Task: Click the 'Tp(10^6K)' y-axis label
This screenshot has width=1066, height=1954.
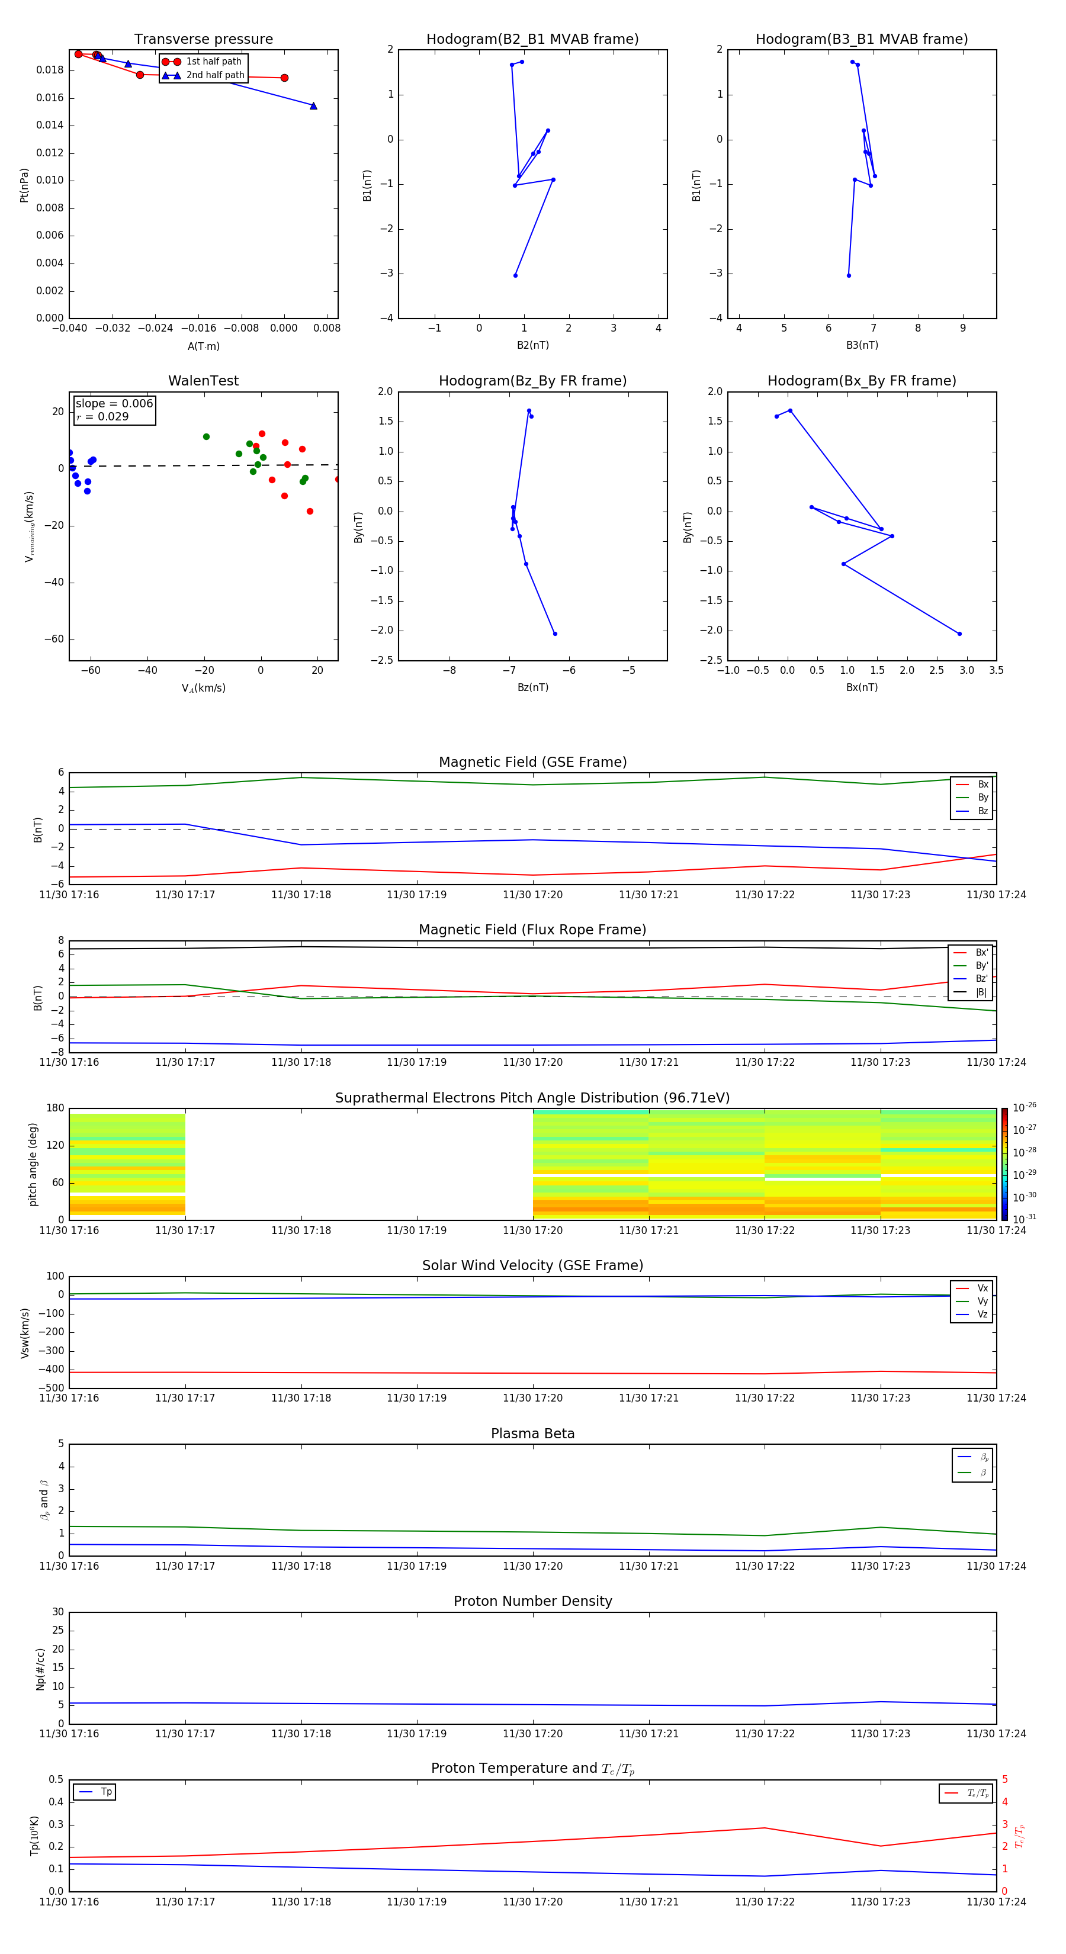Action: coord(34,1836)
